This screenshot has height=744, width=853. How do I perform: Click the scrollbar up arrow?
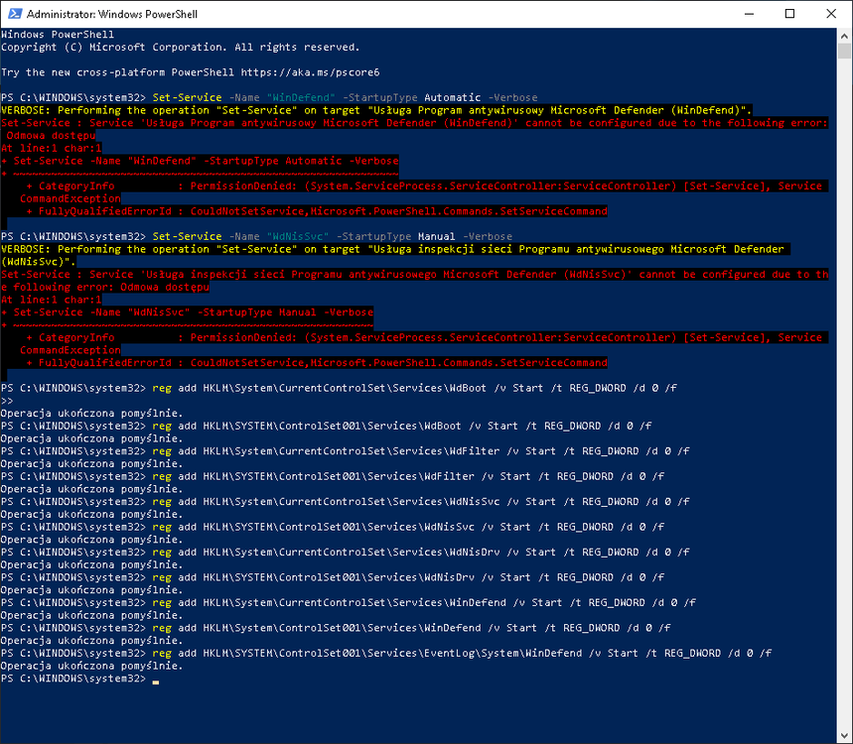(844, 36)
